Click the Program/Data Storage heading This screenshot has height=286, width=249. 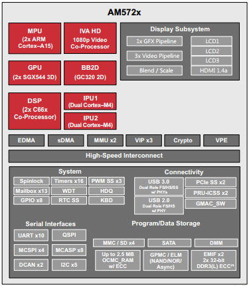coord(166,223)
